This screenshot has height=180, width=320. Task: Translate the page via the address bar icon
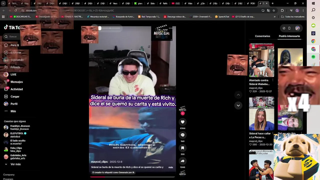[x=268, y=10]
